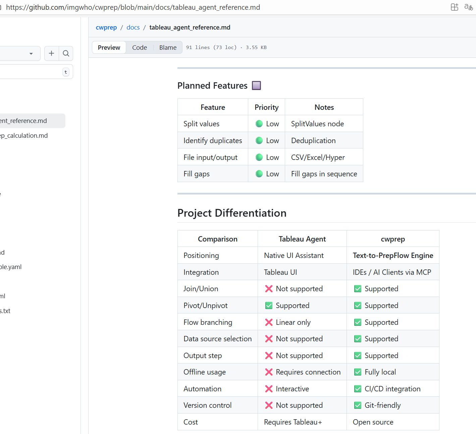Click the browser address bar URL
This screenshot has height=434, width=476.
(x=133, y=7)
